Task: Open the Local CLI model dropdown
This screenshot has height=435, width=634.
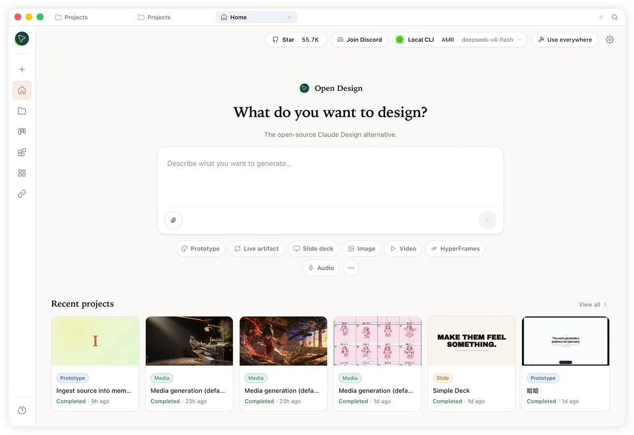Action: [460, 40]
